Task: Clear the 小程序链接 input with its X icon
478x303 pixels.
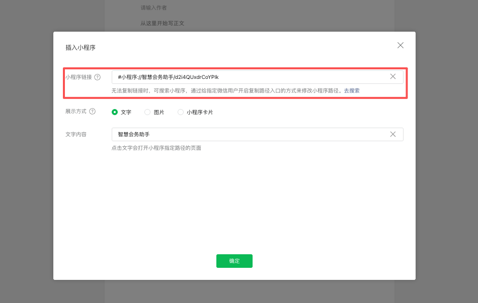Action: [x=393, y=77]
